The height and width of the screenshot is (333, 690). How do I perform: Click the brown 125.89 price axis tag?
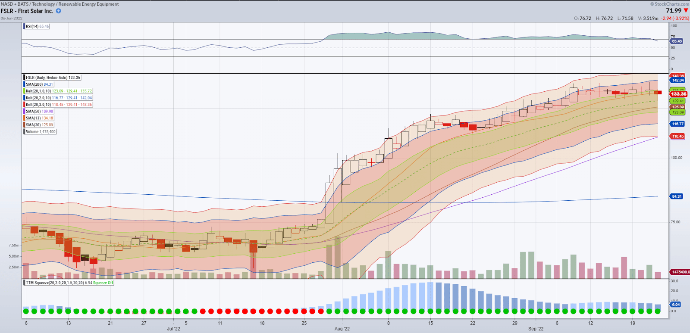677,107
